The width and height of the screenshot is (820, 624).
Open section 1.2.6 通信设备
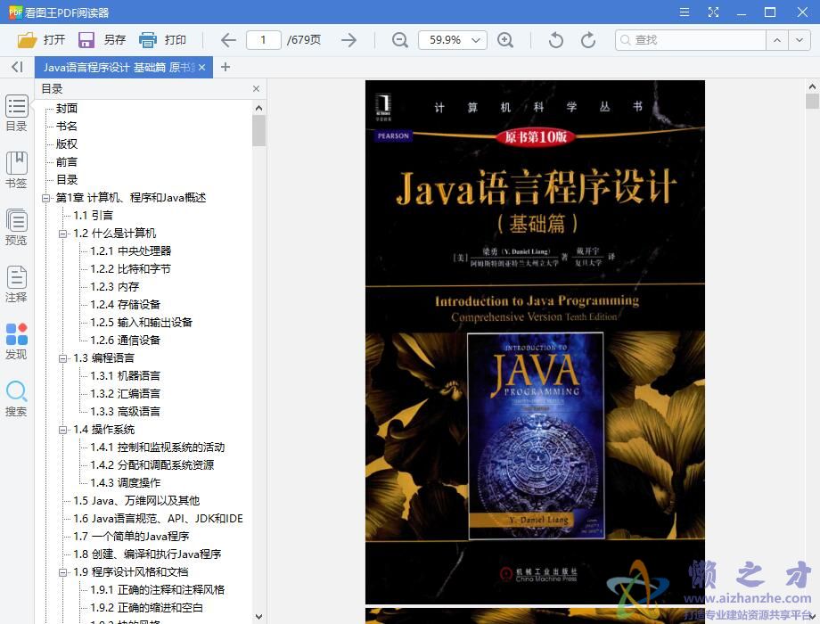(x=125, y=340)
